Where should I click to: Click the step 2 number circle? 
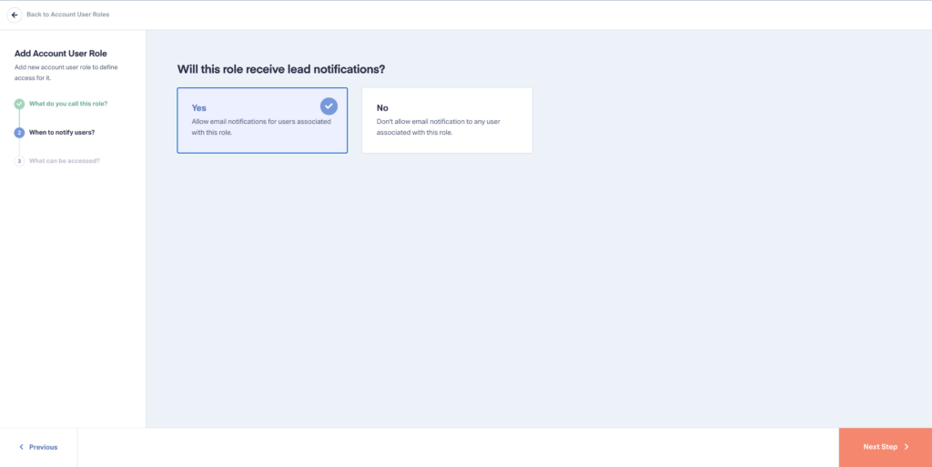click(x=19, y=133)
